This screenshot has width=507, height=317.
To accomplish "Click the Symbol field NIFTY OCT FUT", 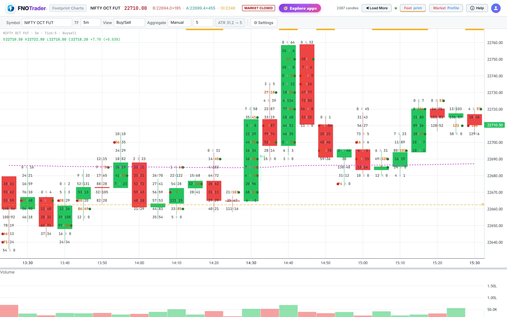I will (x=47, y=23).
